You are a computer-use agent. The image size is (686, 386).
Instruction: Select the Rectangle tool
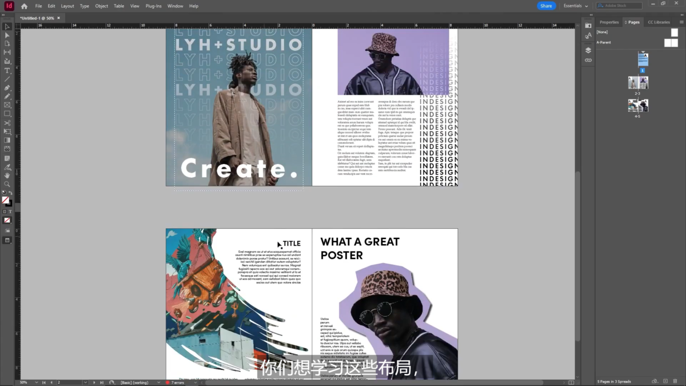[7, 114]
